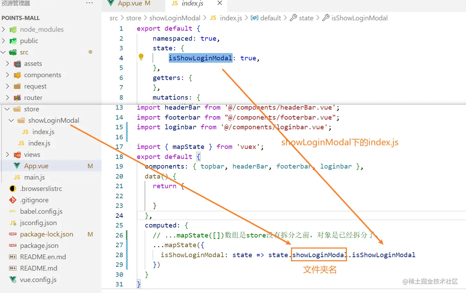
Task: Click 'data() {' on line 20
Action: [x=161, y=176]
